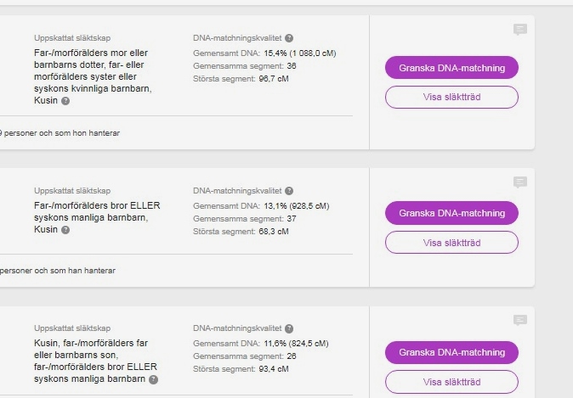Open the note icon on the 11,6% match card
The image size is (573, 398).
520,321
